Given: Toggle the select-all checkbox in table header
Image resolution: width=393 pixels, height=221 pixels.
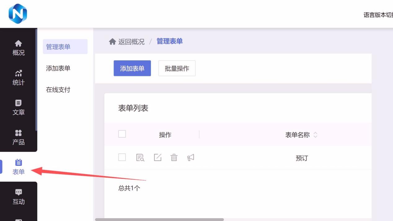Looking at the screenshot, I should pyautogui.click(x=122, y=134).
